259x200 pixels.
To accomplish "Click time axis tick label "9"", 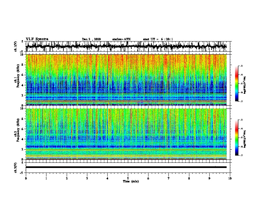I will click(209, 178).
